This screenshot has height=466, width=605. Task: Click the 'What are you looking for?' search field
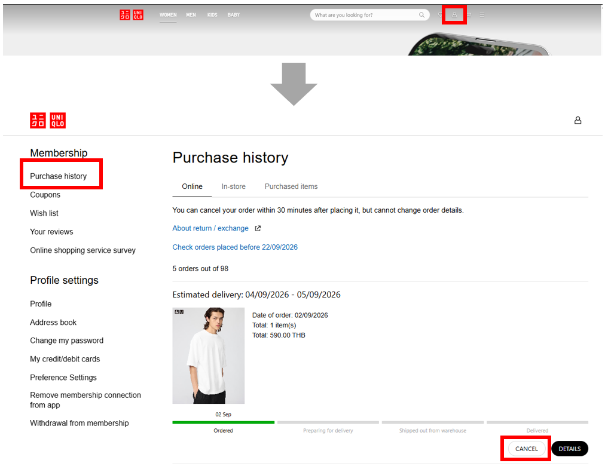(369, 15)
